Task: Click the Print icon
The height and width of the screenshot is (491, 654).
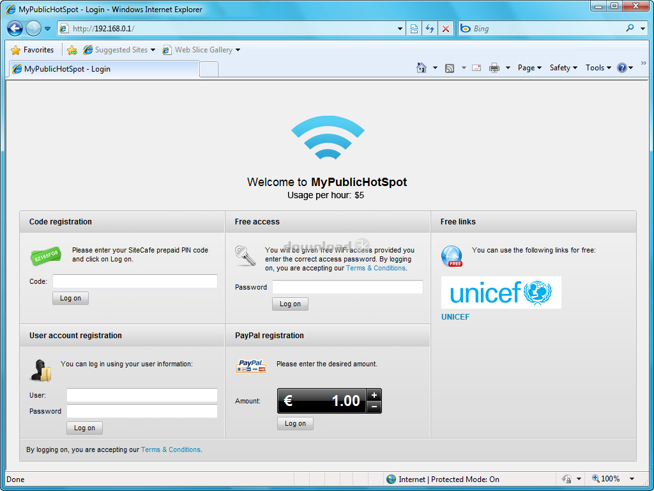Action: coord(494,68)
